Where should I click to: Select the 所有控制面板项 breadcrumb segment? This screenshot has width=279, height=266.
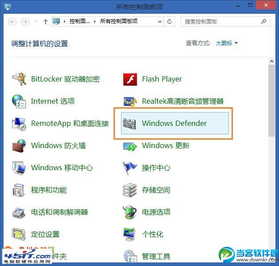(x=119, y=21)
